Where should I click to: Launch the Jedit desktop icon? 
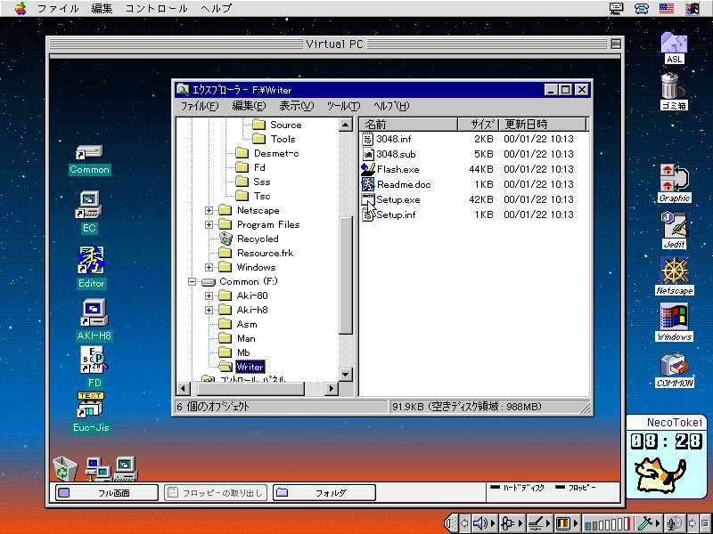tap(675, 225)
